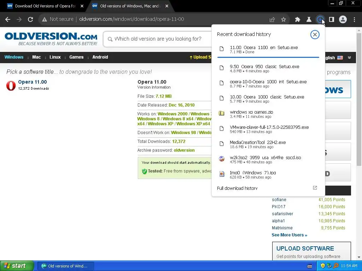Click the Not secure warning icon
The height and width of the screenshot is (271, 362).
[x=45, y=19]
